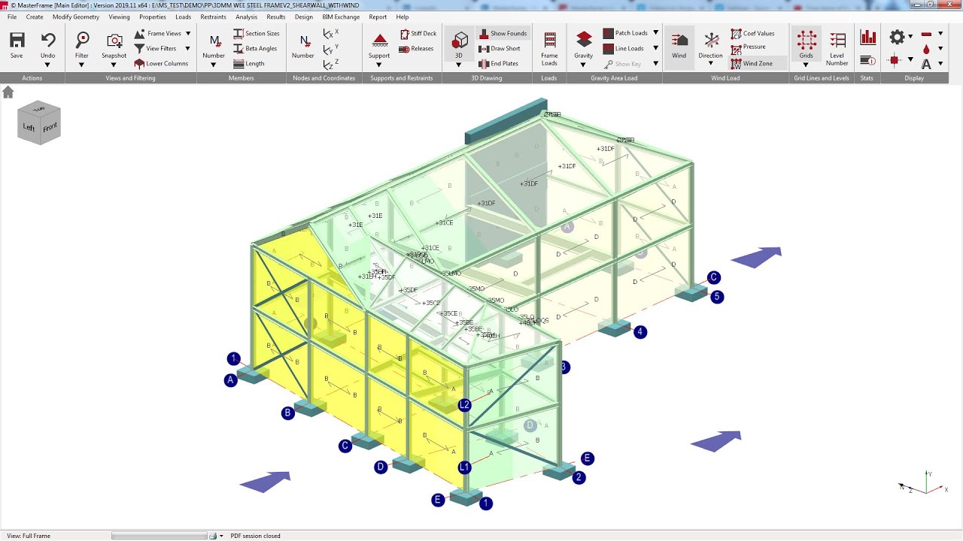The image size is (963, 541).
Task: Take a Snapshot with the camera icon
Action: [114, 41]
